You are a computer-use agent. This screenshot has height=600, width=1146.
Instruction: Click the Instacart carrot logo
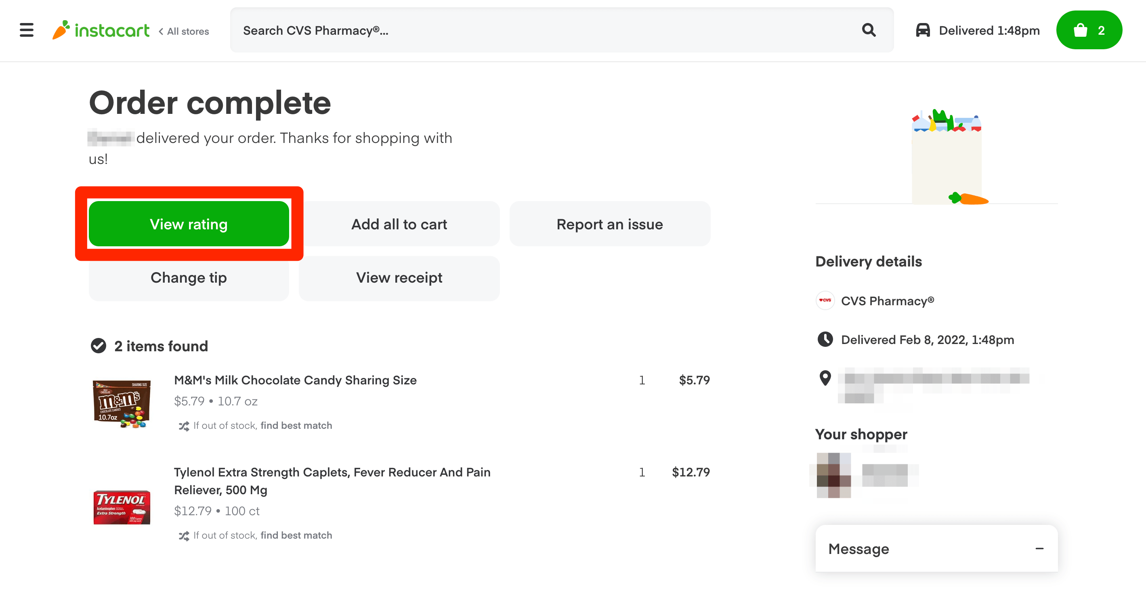61,30
